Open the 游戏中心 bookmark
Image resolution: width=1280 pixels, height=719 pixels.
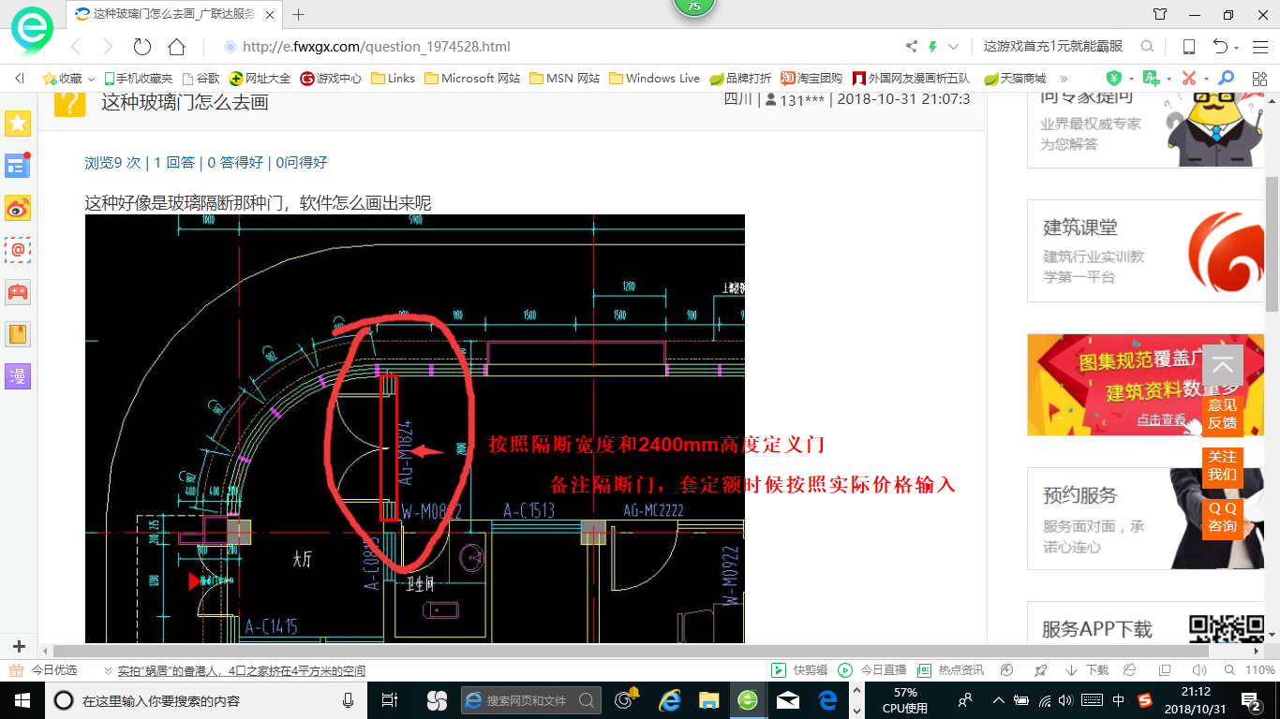[331, 79]
